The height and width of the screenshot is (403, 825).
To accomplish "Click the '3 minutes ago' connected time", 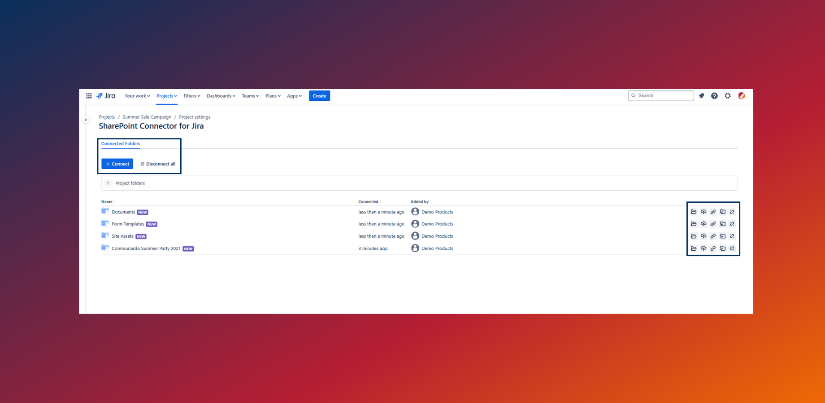I will pyautogui.click(x=373, y=249).
